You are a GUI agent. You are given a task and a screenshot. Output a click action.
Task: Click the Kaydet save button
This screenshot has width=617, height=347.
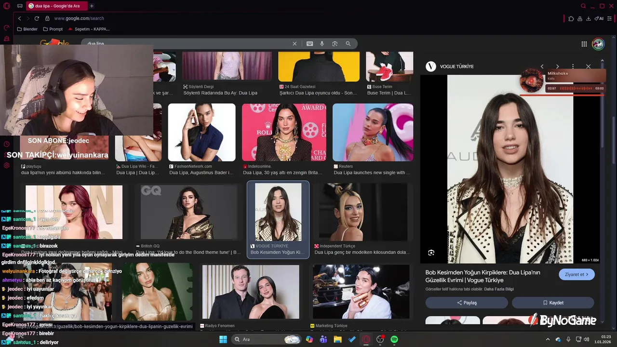click(x=553, y=303)
